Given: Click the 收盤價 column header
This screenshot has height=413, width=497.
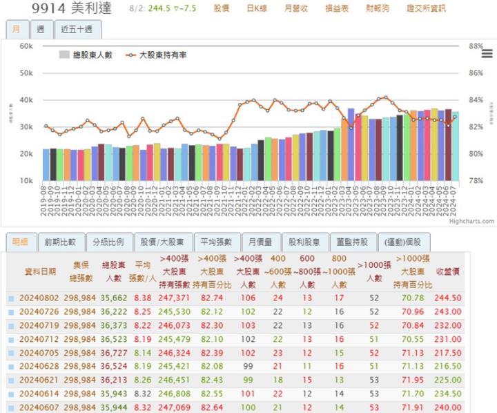Looking at the screenshot, I should [x=447, y=271].
